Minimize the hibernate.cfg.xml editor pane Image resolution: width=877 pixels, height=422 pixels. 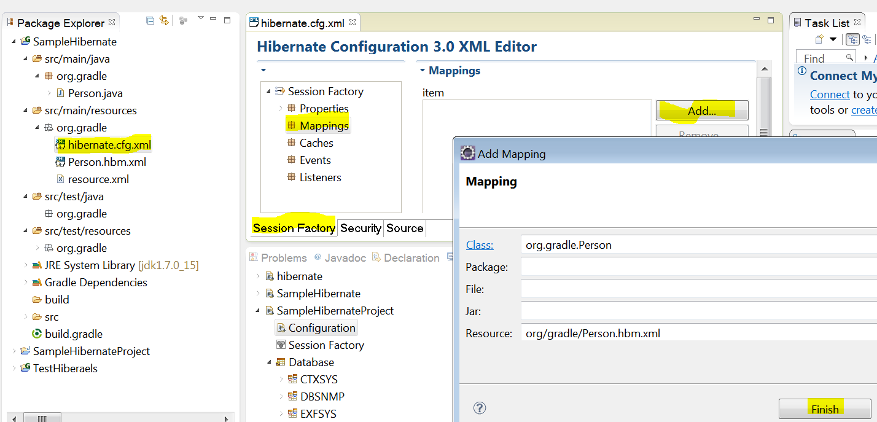756,20
